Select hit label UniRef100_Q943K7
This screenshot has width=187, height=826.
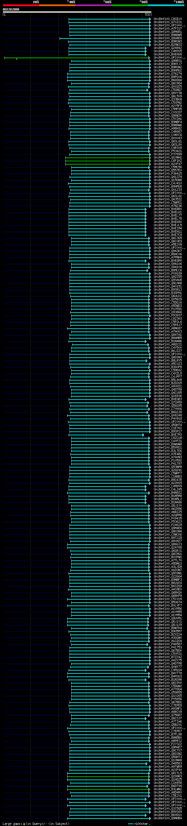(x=167, y=251)
